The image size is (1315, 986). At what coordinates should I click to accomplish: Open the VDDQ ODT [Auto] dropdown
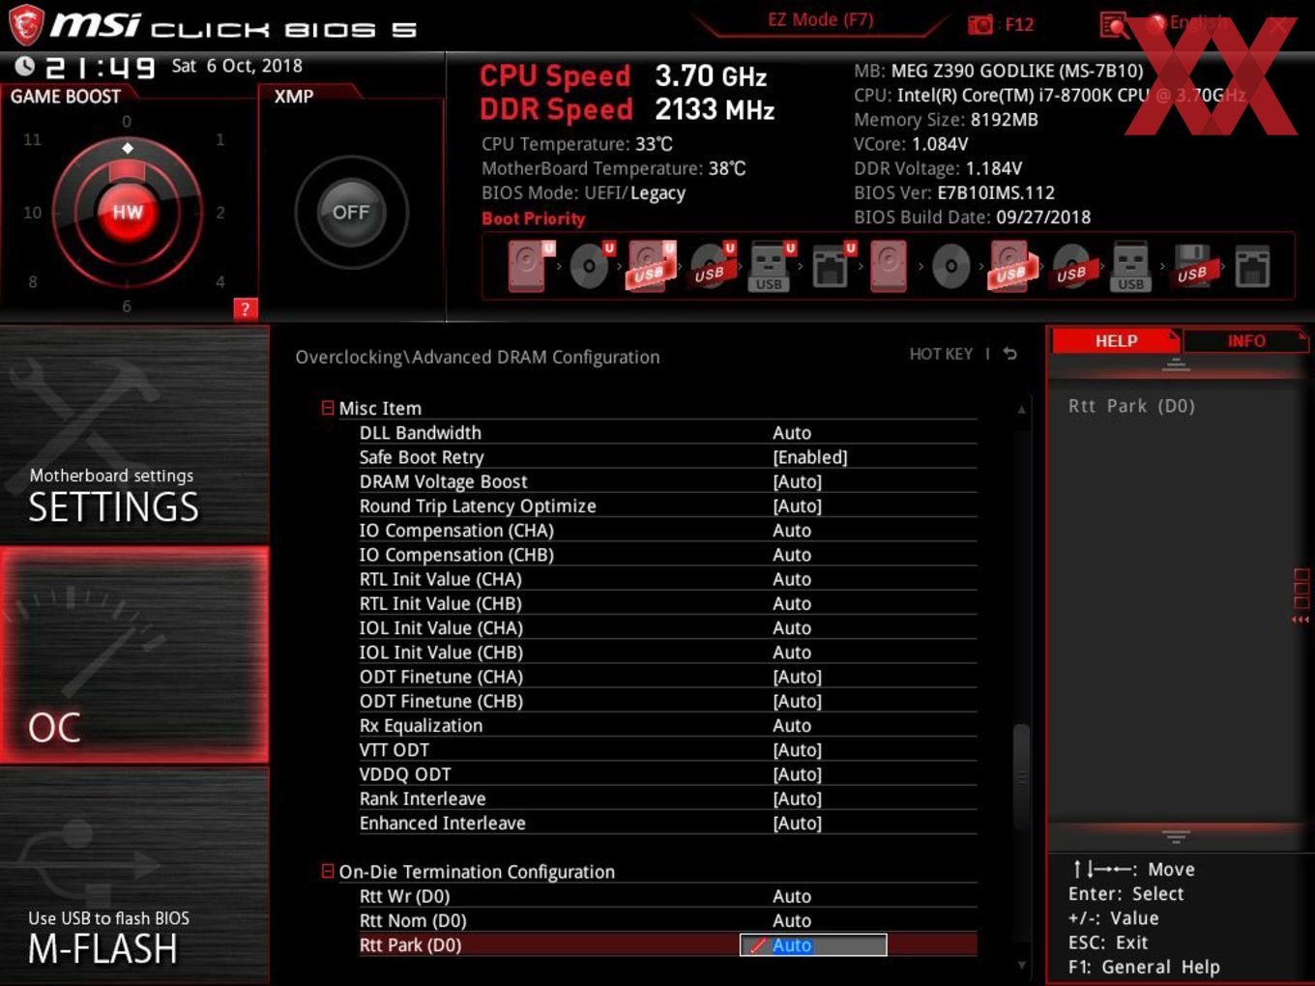point(798,774)
